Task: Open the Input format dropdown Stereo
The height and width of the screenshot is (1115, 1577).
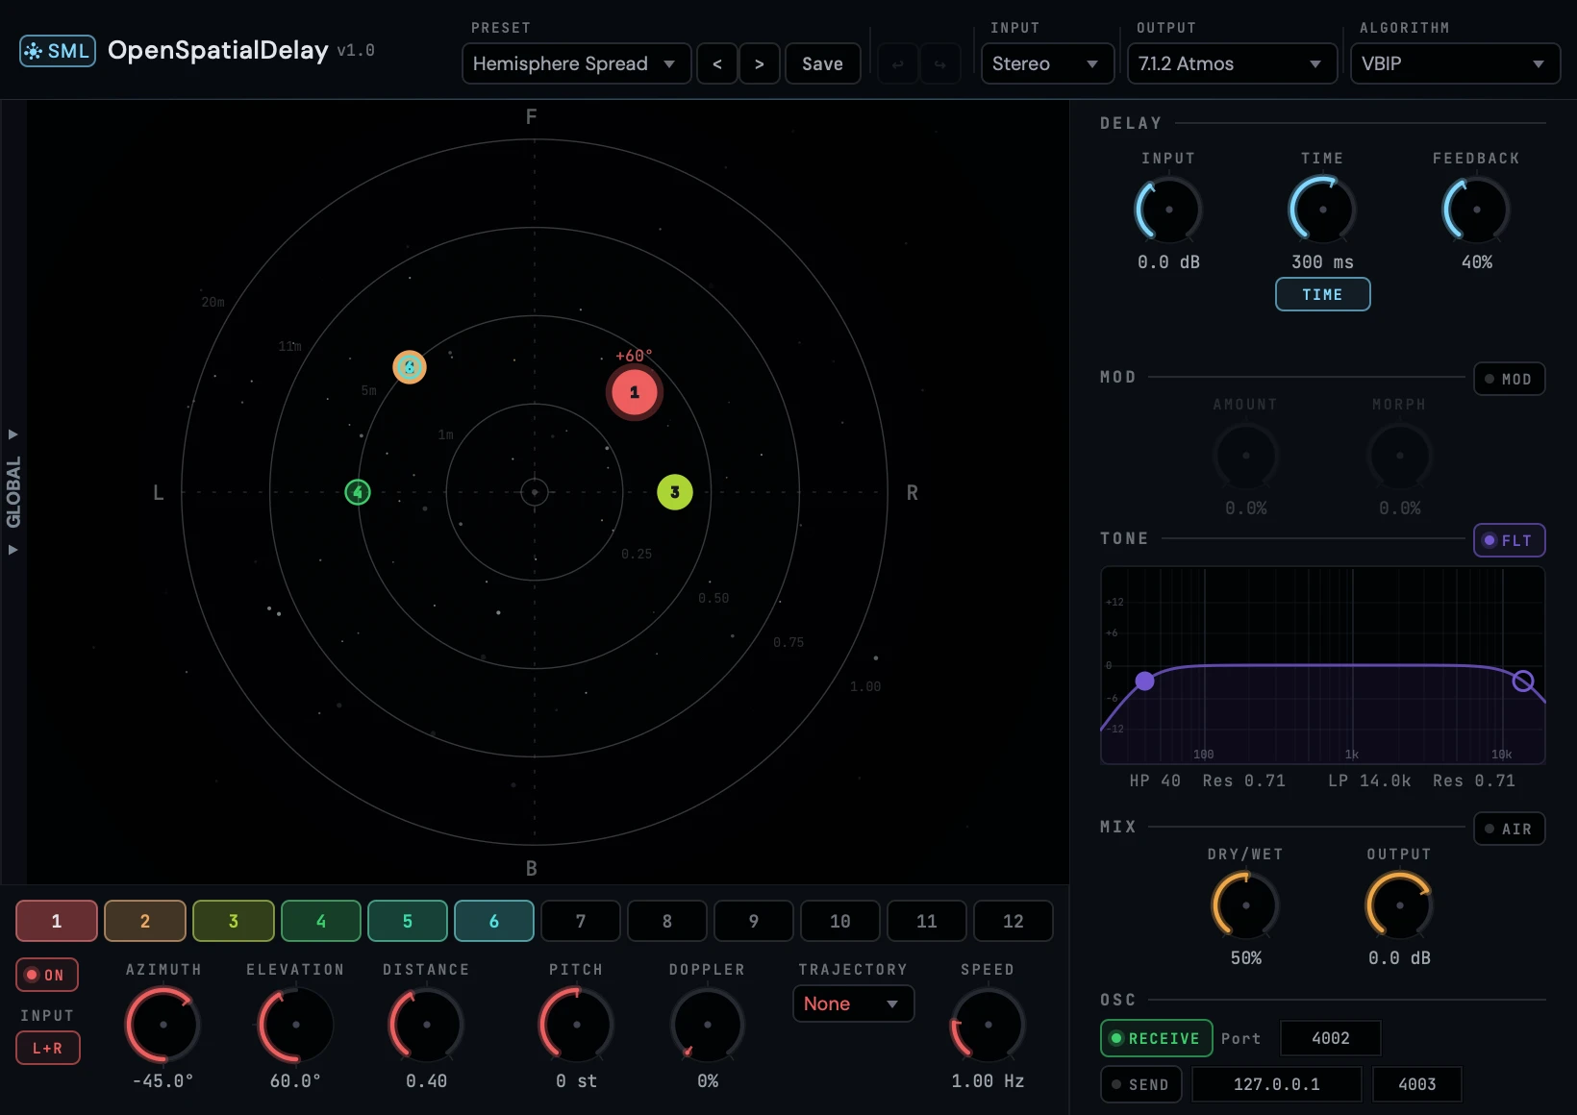Action: (x=1047, y=63)
